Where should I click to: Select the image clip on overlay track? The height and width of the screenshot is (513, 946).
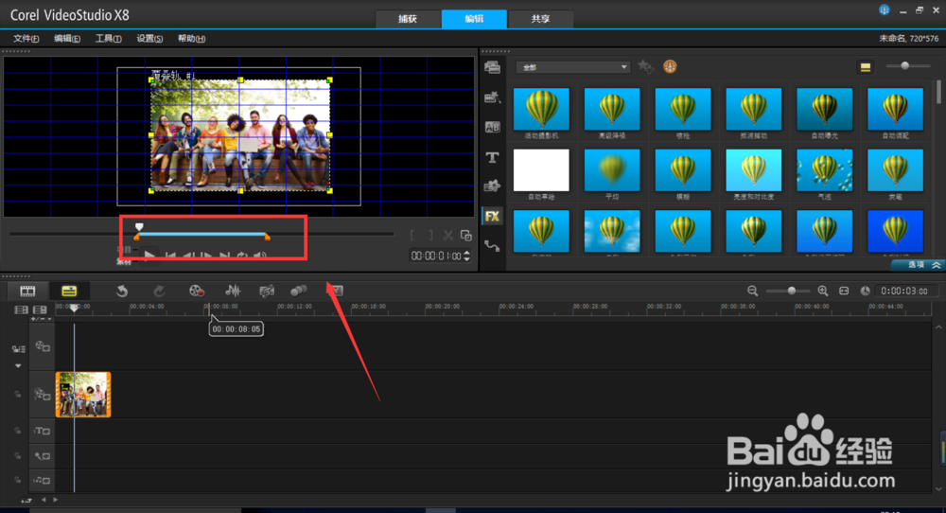tap(83, 395)
